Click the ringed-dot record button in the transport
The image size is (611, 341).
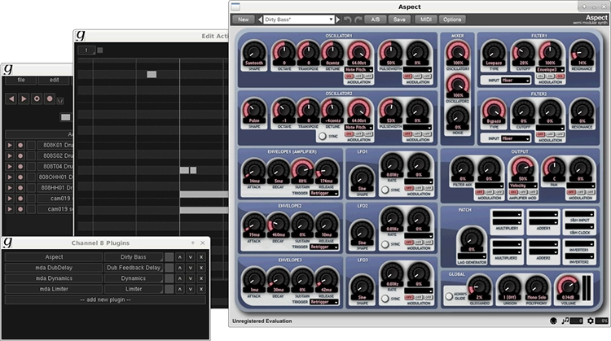pos(37,98)
